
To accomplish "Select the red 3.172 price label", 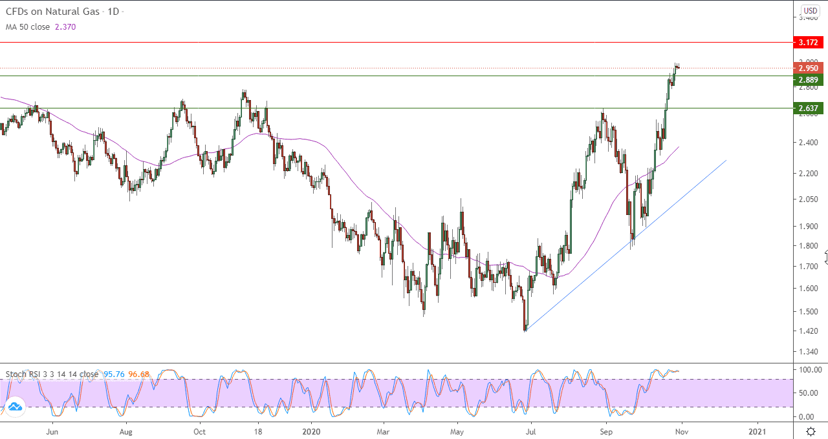I will [809, 43].
